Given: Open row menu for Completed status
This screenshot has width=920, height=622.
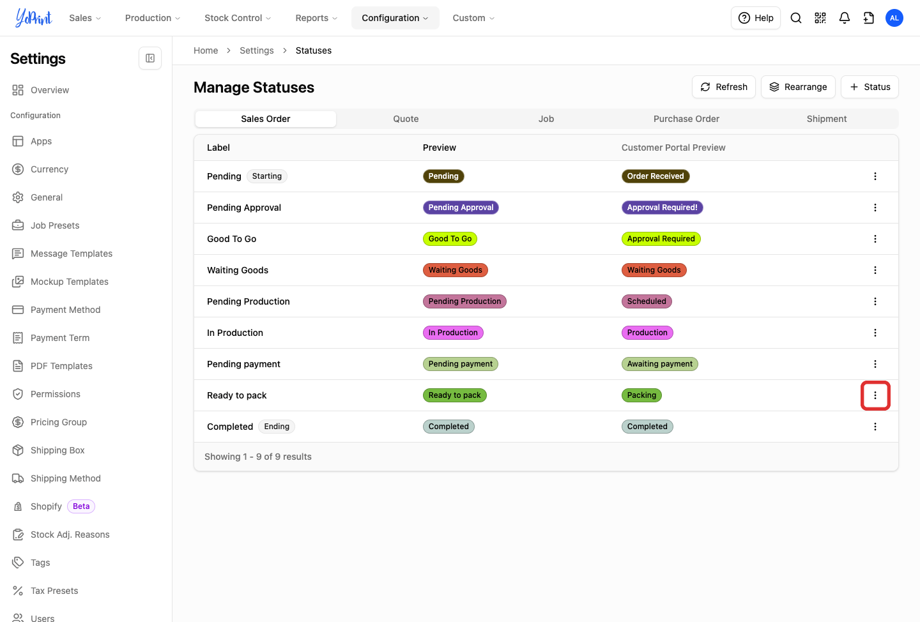Looking at the screenshot, I should (x=875, y=427).
